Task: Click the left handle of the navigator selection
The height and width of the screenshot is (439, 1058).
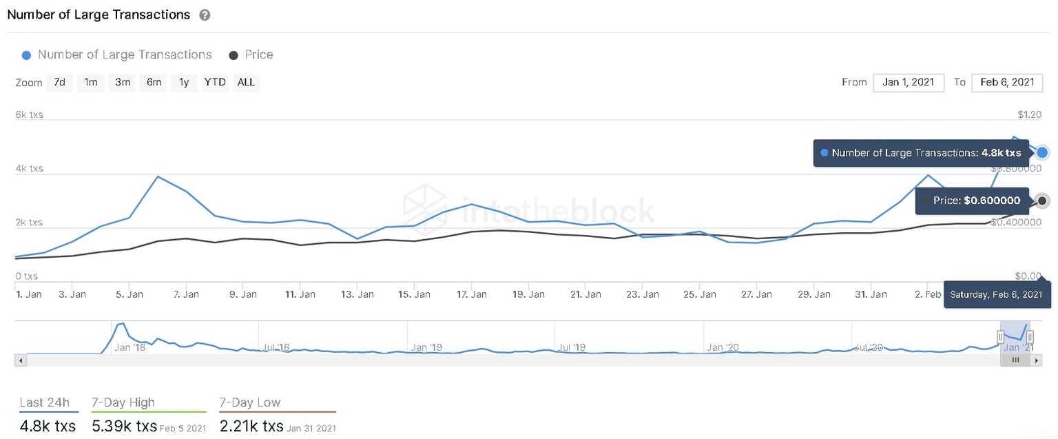Action: click(1001, 336)
